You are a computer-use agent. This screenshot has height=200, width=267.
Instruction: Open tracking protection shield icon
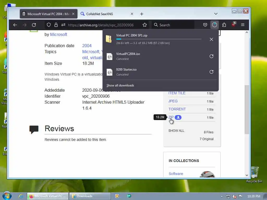pos(49,25)
